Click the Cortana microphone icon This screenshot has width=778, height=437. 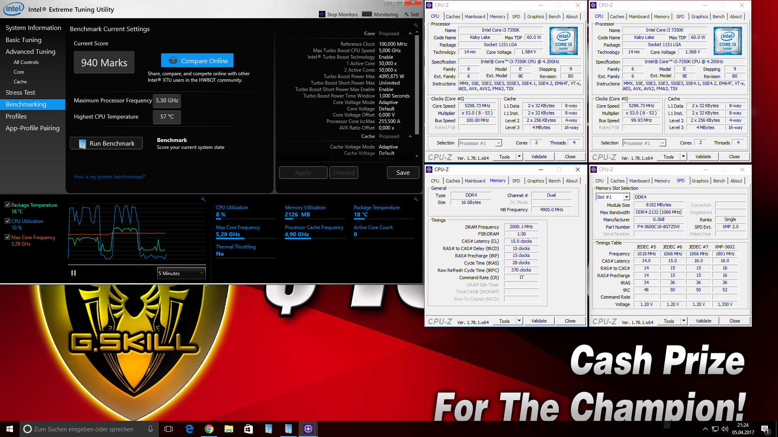click(x=150, y=429)
